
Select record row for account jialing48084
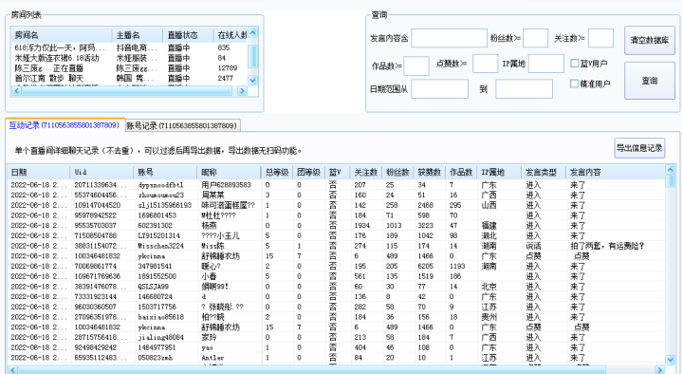click(x=336, y=337)
